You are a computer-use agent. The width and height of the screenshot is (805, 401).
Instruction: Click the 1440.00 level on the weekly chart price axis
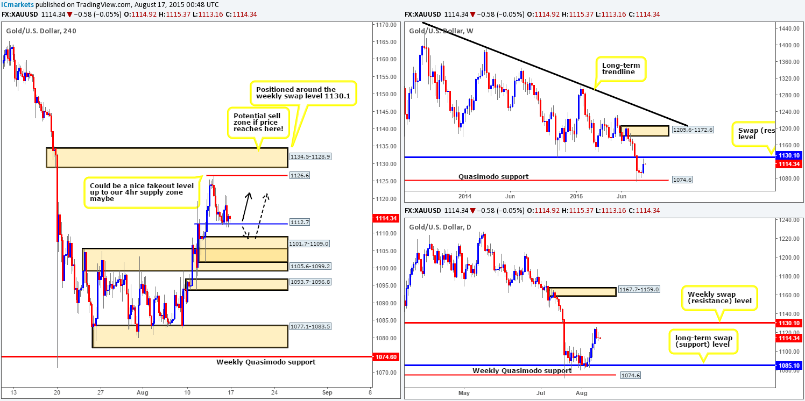click(788, 28)
